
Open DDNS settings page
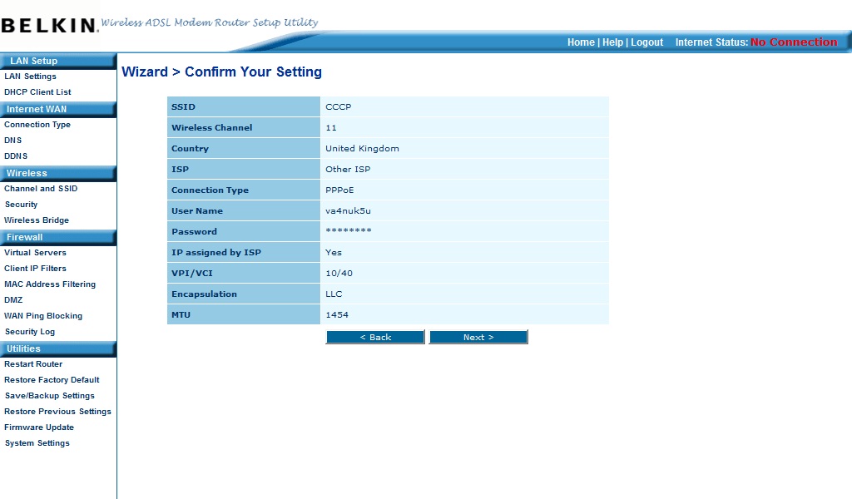tap(16, 156)
